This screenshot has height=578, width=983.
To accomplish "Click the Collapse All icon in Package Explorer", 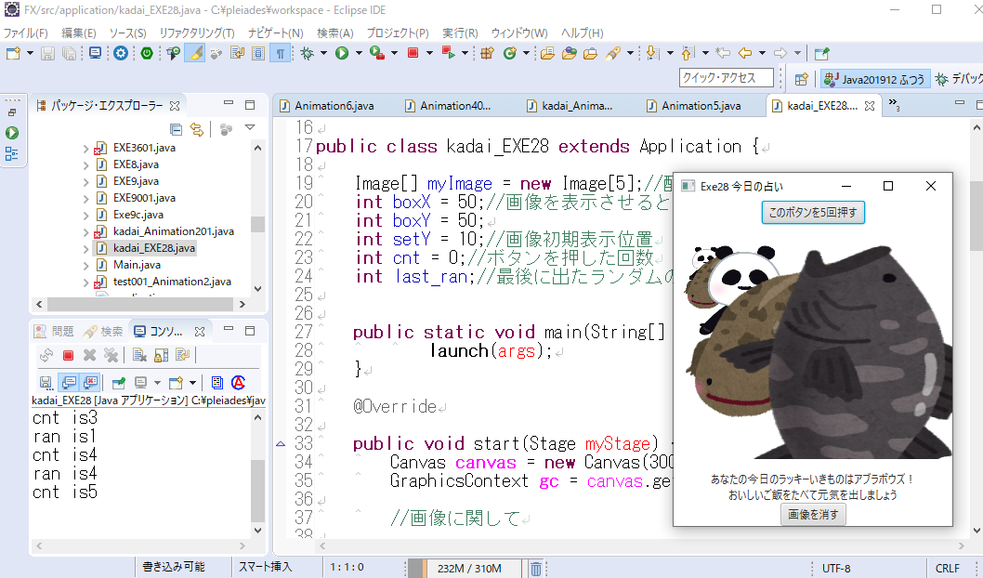I will [x=177, y=129].
